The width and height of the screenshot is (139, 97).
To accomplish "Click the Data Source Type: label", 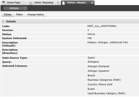I will pyautogui.click(x=15, y=58).
